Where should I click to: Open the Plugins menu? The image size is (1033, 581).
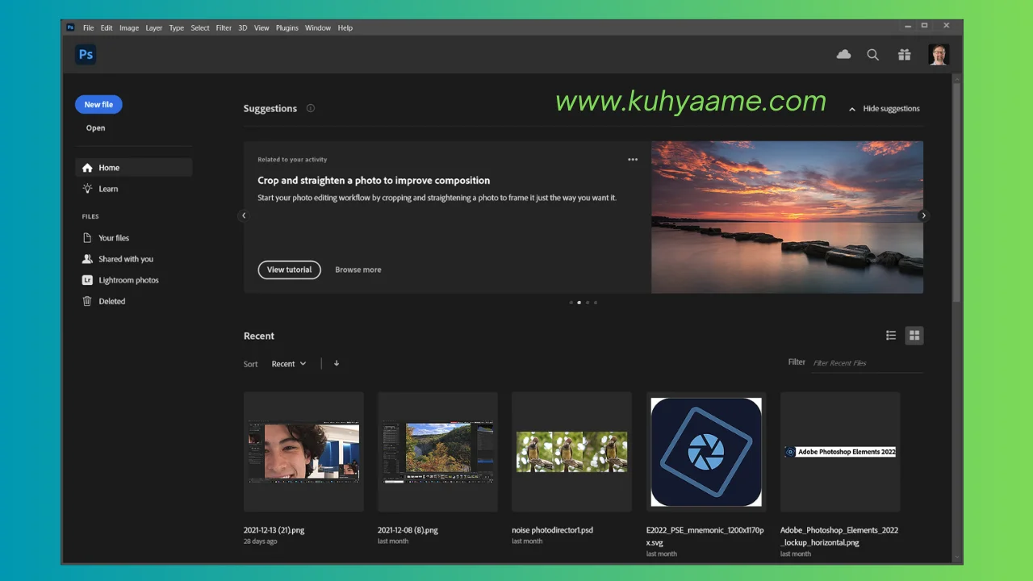(287, 27)
